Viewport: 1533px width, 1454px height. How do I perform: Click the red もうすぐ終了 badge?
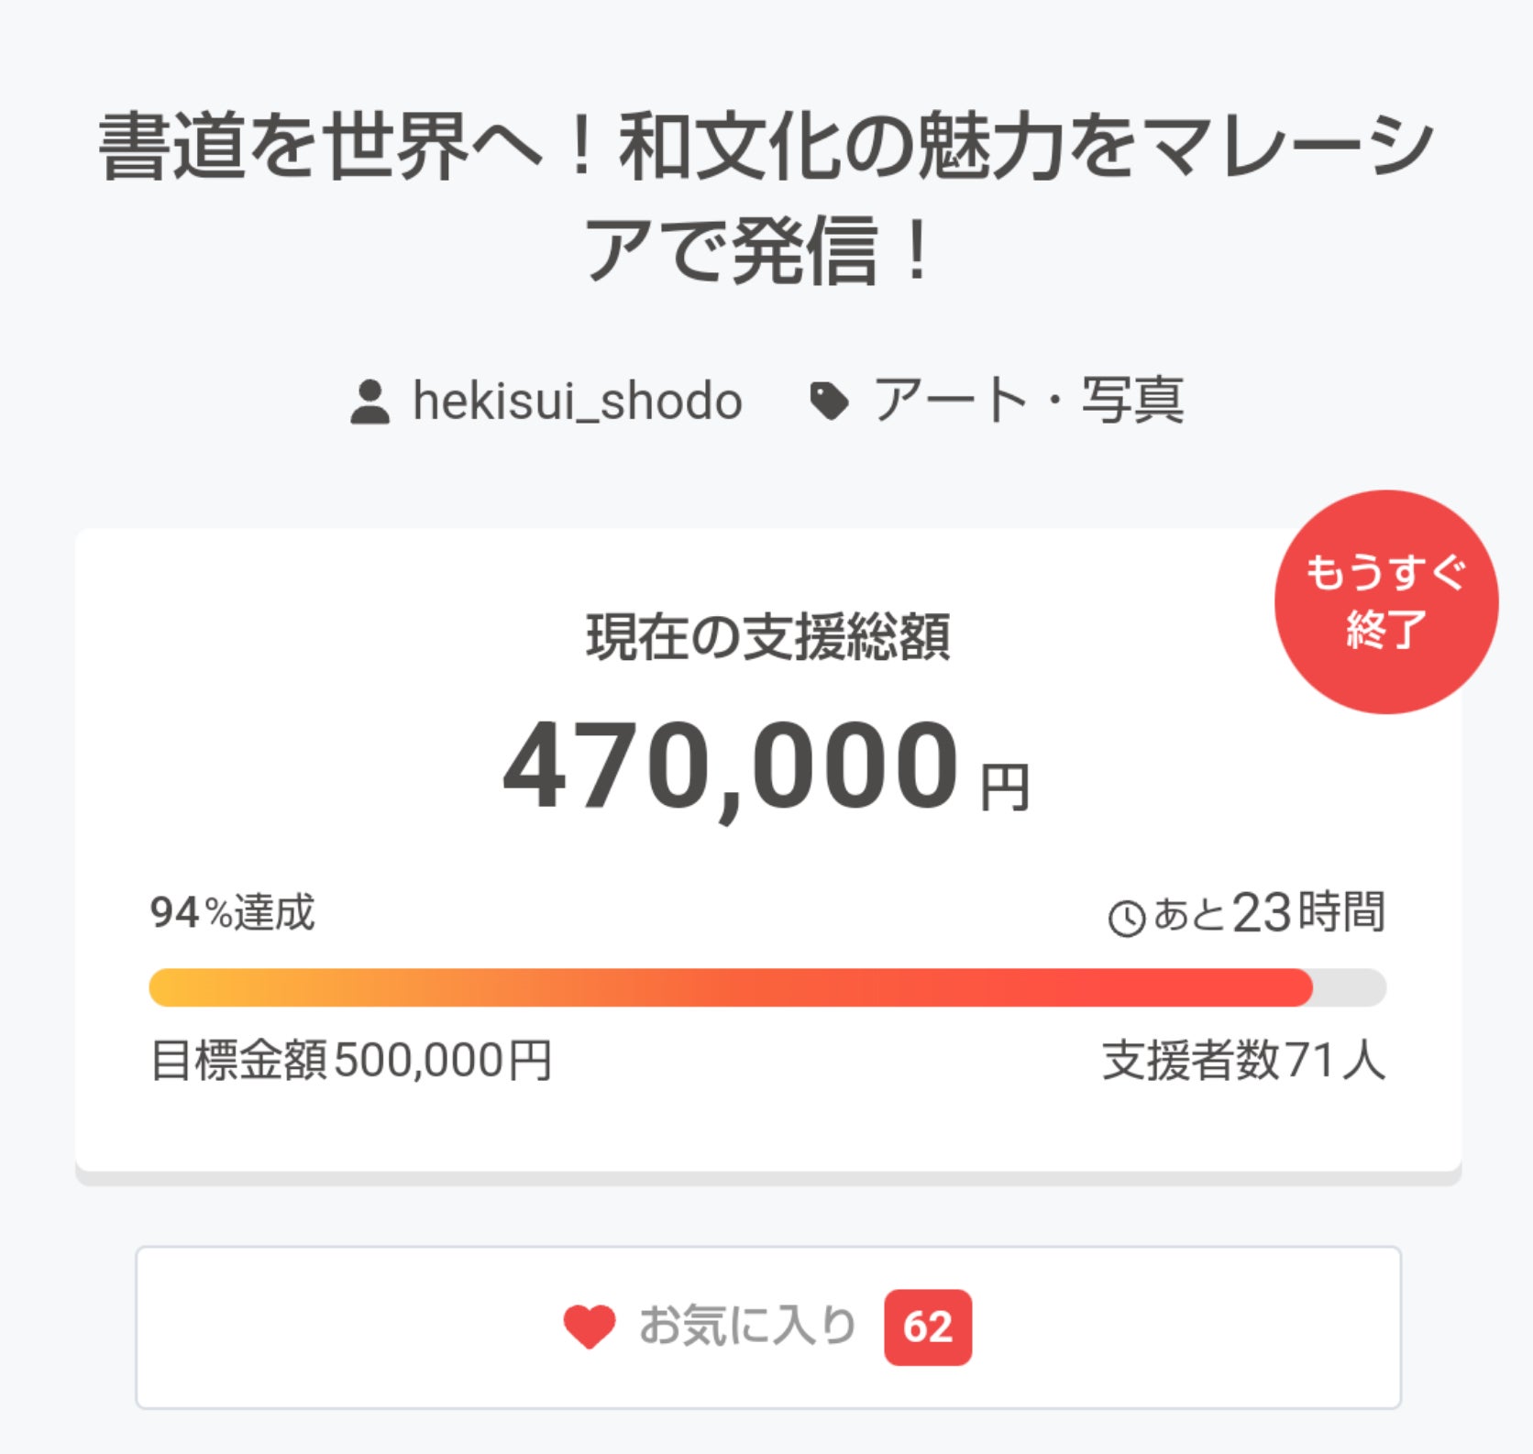[1385, 602]
